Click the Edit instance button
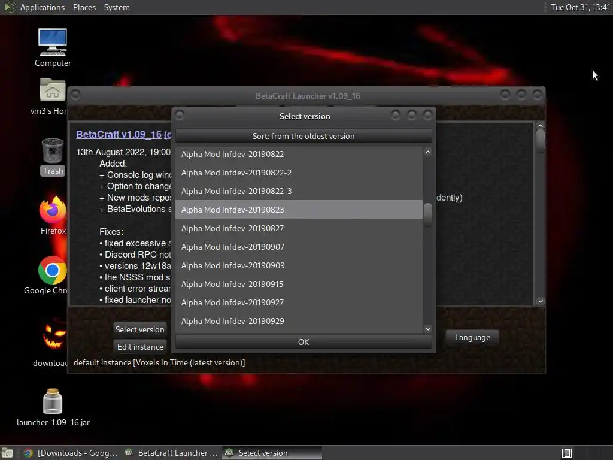The height and width of the screenshot is (460, 613). [140, 347]
